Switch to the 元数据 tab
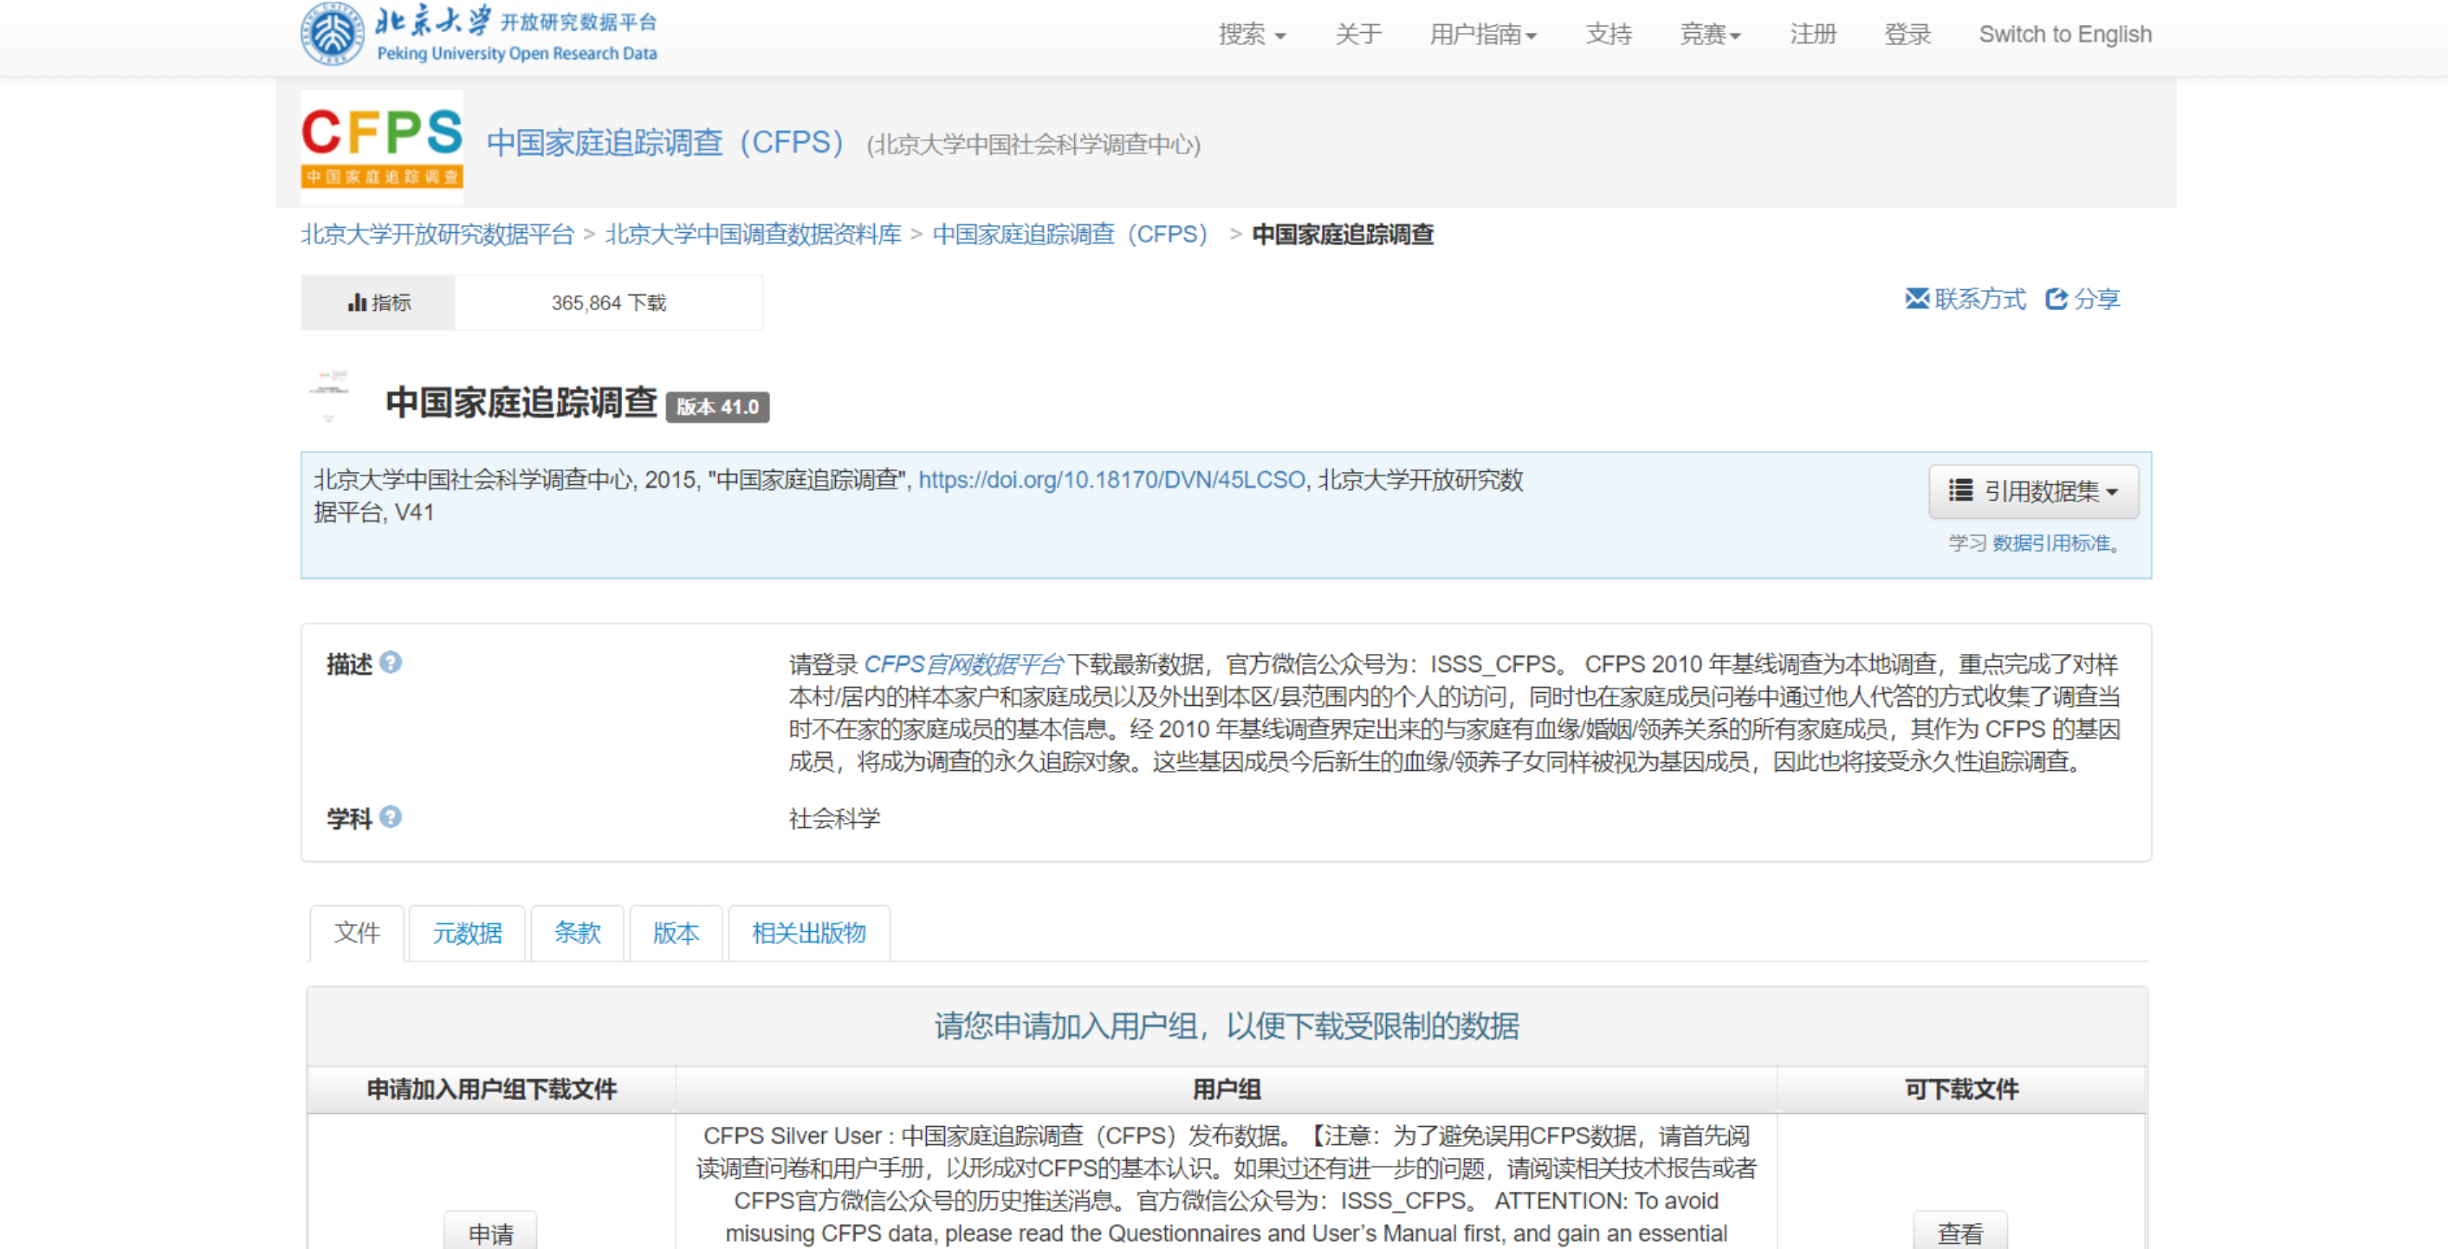 coord(467,933)
